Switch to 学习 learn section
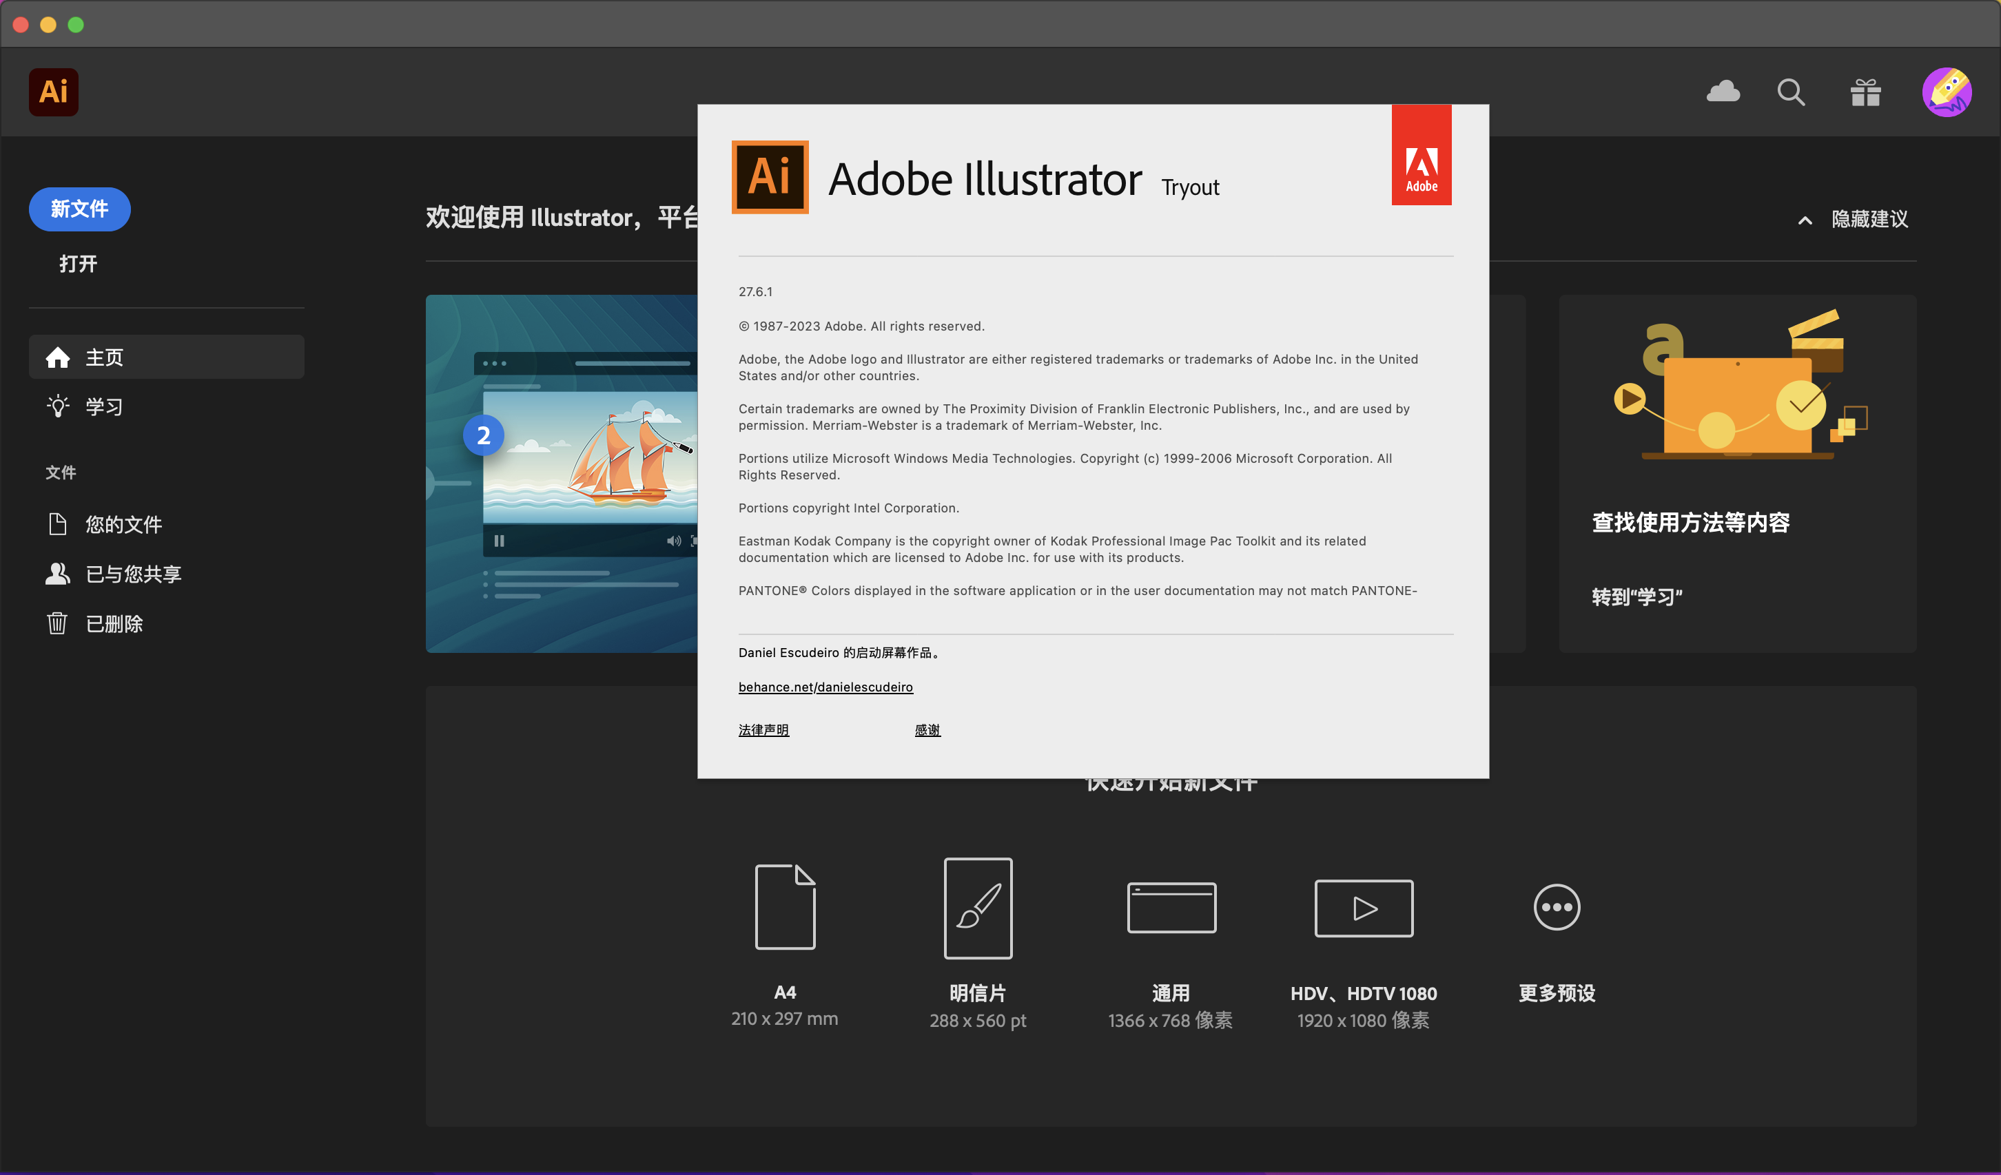The height and width of the screenshot is (1175, 2001). (103, 406)
